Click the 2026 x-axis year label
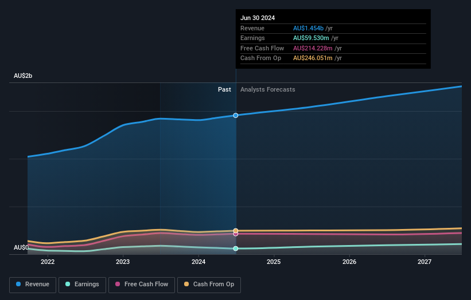 (x=349, y=262)
